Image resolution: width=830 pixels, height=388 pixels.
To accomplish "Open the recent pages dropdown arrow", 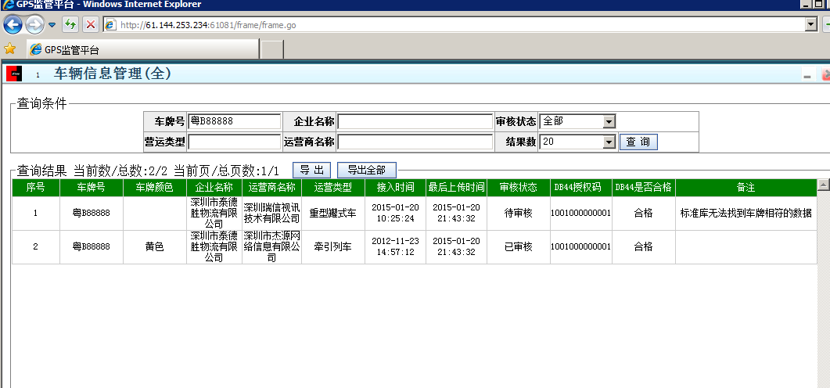I will pos(52,24).
